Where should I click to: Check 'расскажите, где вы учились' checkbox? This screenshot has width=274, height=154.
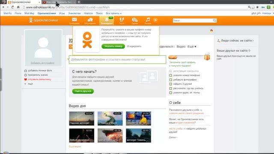[x=170, y=89]
